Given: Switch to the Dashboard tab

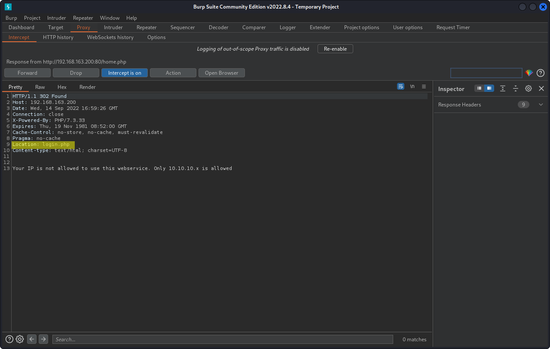Looking at the screenshot, I should pos(21,27).
